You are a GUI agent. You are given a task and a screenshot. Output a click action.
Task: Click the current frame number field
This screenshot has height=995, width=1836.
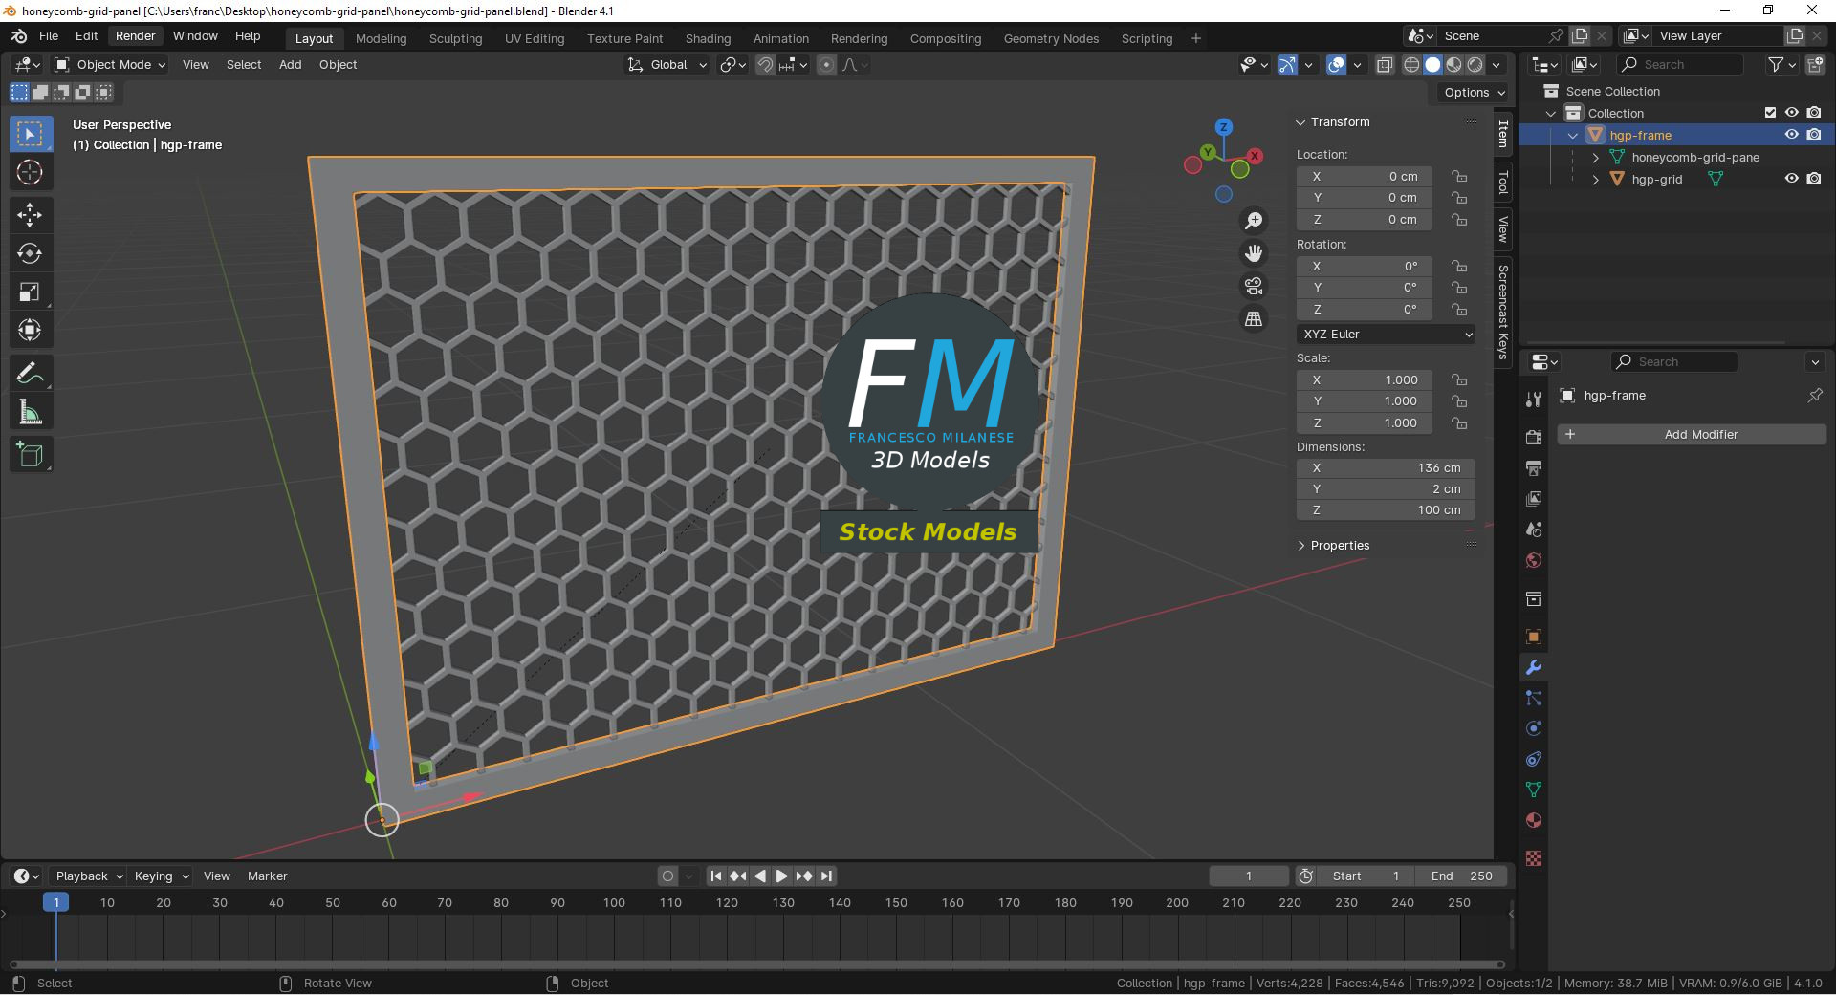pos(1249,876)
